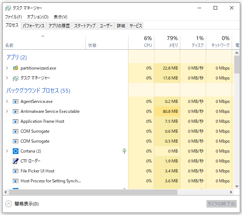Click the 17.8 MB memory cell
242x215 pixels.
point(167,78)
